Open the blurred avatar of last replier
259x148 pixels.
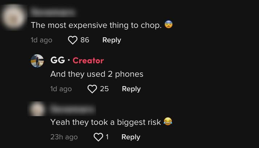click(37, 109)
